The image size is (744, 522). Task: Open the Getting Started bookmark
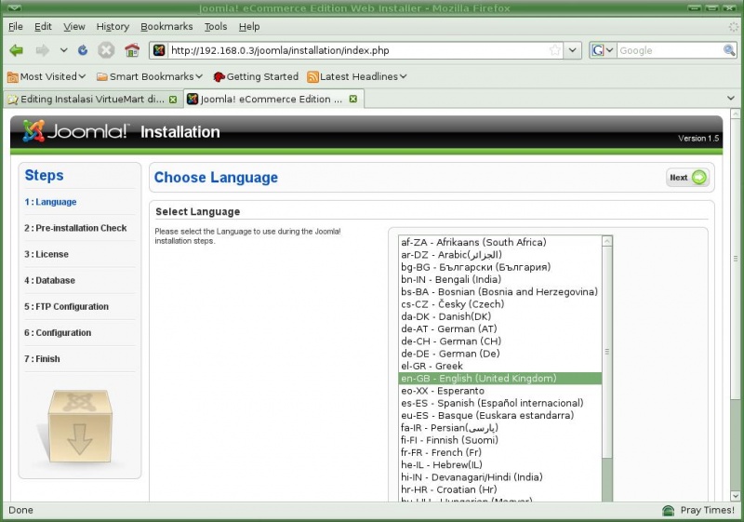coord(256,76)
